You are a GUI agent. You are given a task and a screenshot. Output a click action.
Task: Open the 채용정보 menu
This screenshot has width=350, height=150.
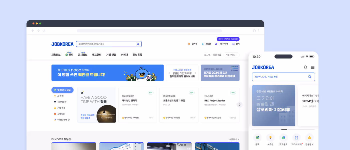(x=56, y=55)
